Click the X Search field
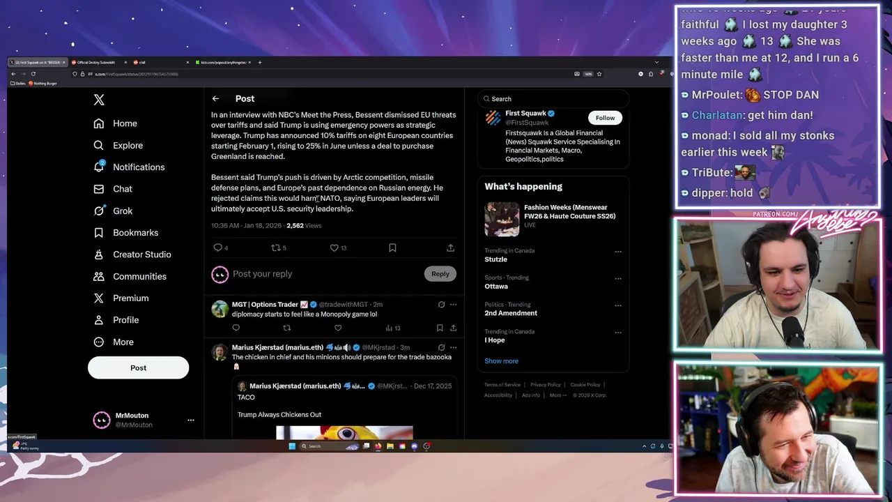Screen dimensions: 892x502 pos(554,99)
